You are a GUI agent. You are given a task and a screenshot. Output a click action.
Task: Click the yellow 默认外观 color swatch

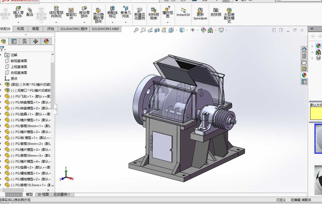point(316,113)
